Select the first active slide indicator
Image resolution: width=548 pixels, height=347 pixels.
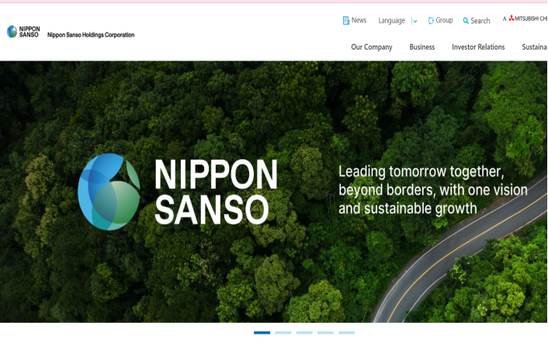tap(262, 332)
